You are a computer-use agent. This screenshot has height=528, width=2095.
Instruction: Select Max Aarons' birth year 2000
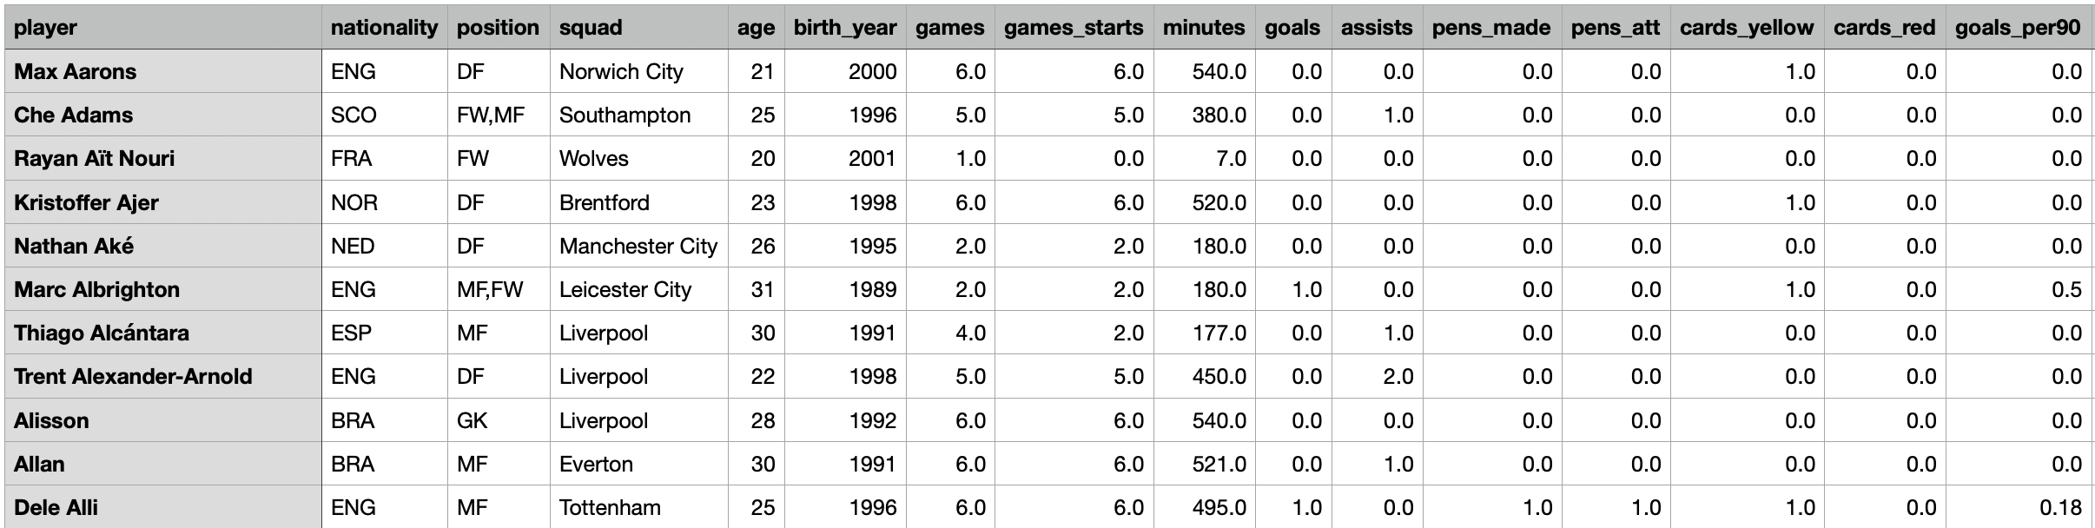(845, 71)
